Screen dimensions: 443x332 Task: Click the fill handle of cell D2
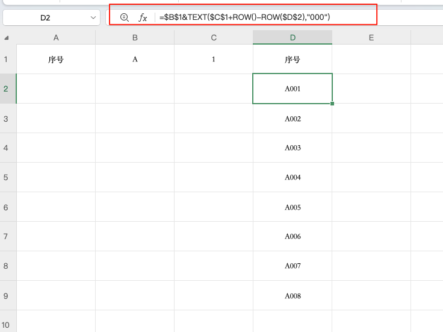(x=332, y=104)
